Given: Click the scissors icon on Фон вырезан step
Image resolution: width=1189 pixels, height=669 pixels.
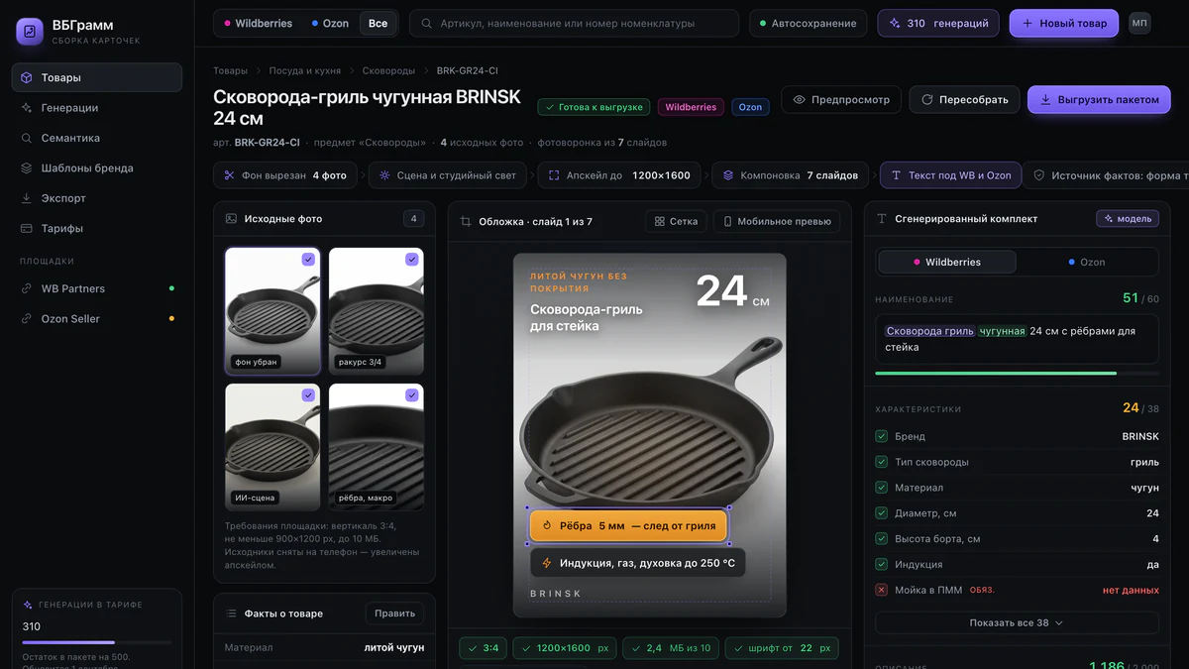Looking at the screenshot, I should (x=229, y=175).
